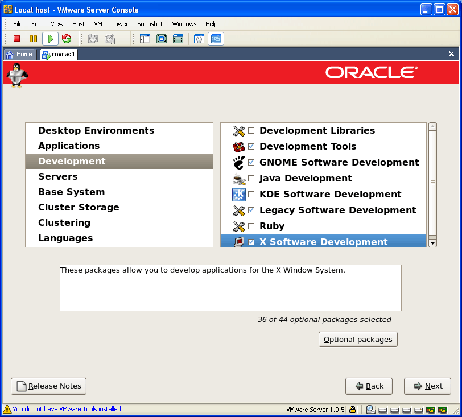
Task: Click the red Power Off button
Action: pos(16,39)
